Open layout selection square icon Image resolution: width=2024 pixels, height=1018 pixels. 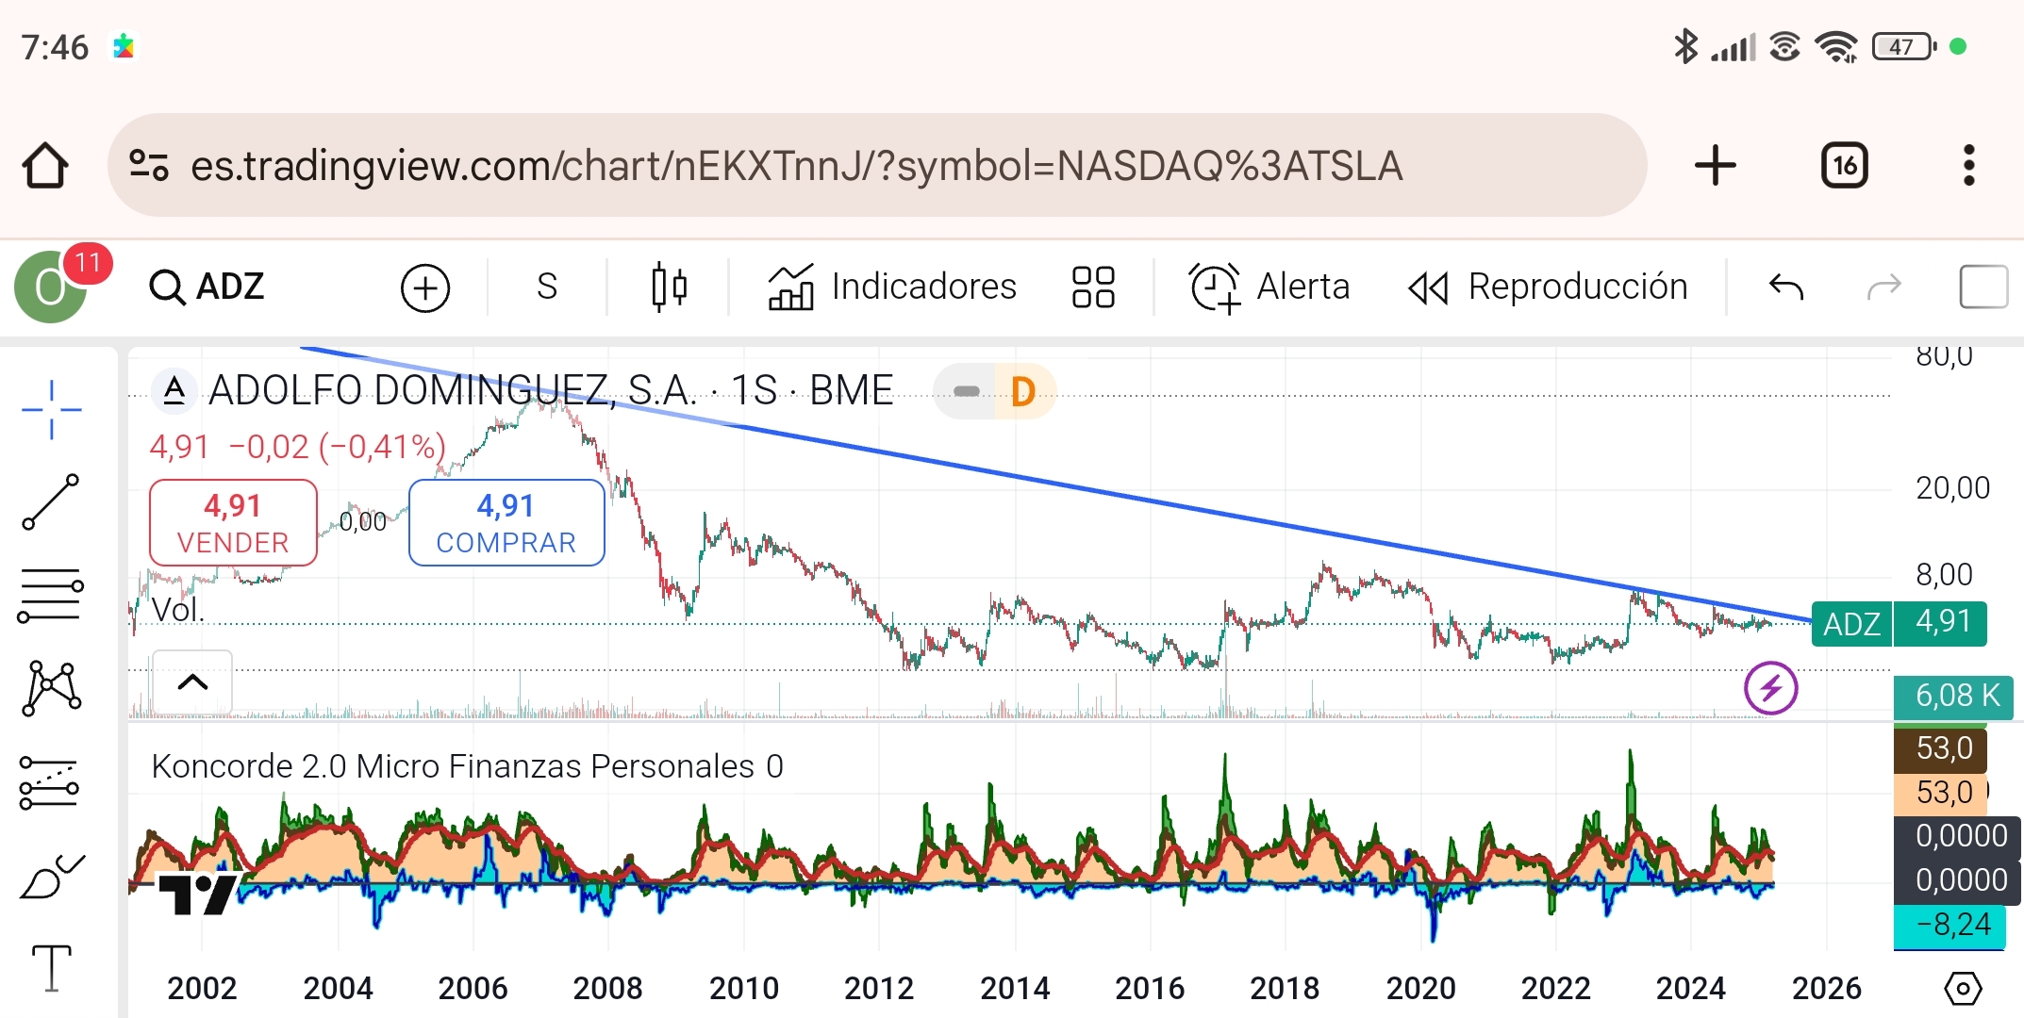tap(1983, 287)
